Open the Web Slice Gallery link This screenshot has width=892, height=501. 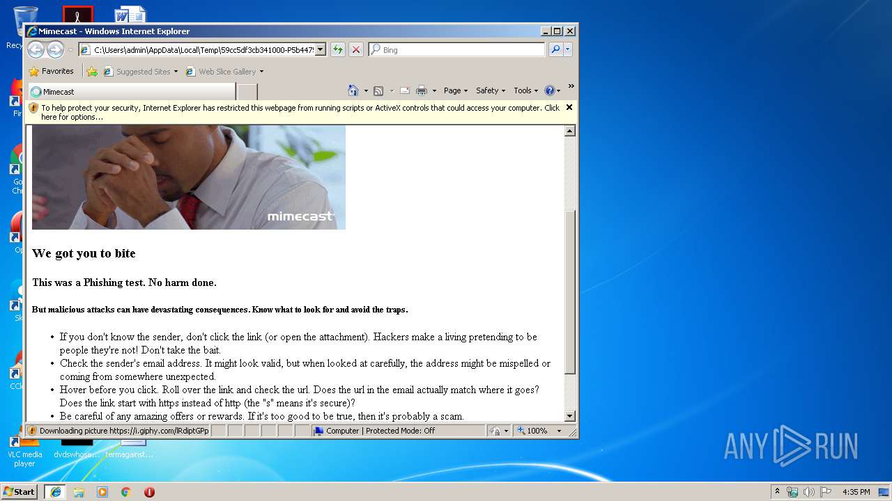(224, 71)
